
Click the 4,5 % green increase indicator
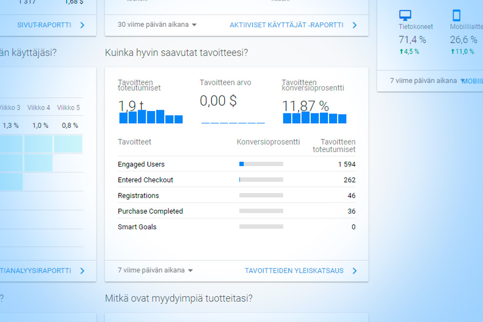pyautogui.click(x=409, y=52)
